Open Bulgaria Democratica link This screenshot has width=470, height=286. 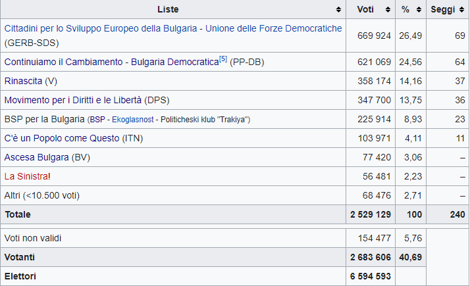(174, 62)
